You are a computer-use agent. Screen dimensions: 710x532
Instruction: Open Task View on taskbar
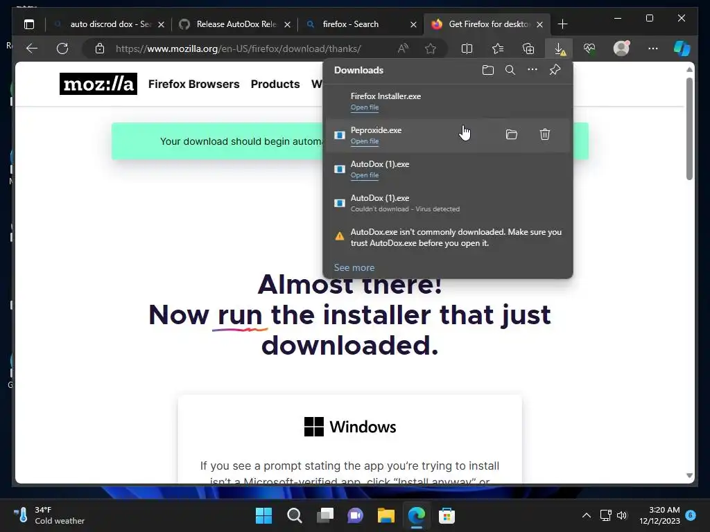[324, 515]
